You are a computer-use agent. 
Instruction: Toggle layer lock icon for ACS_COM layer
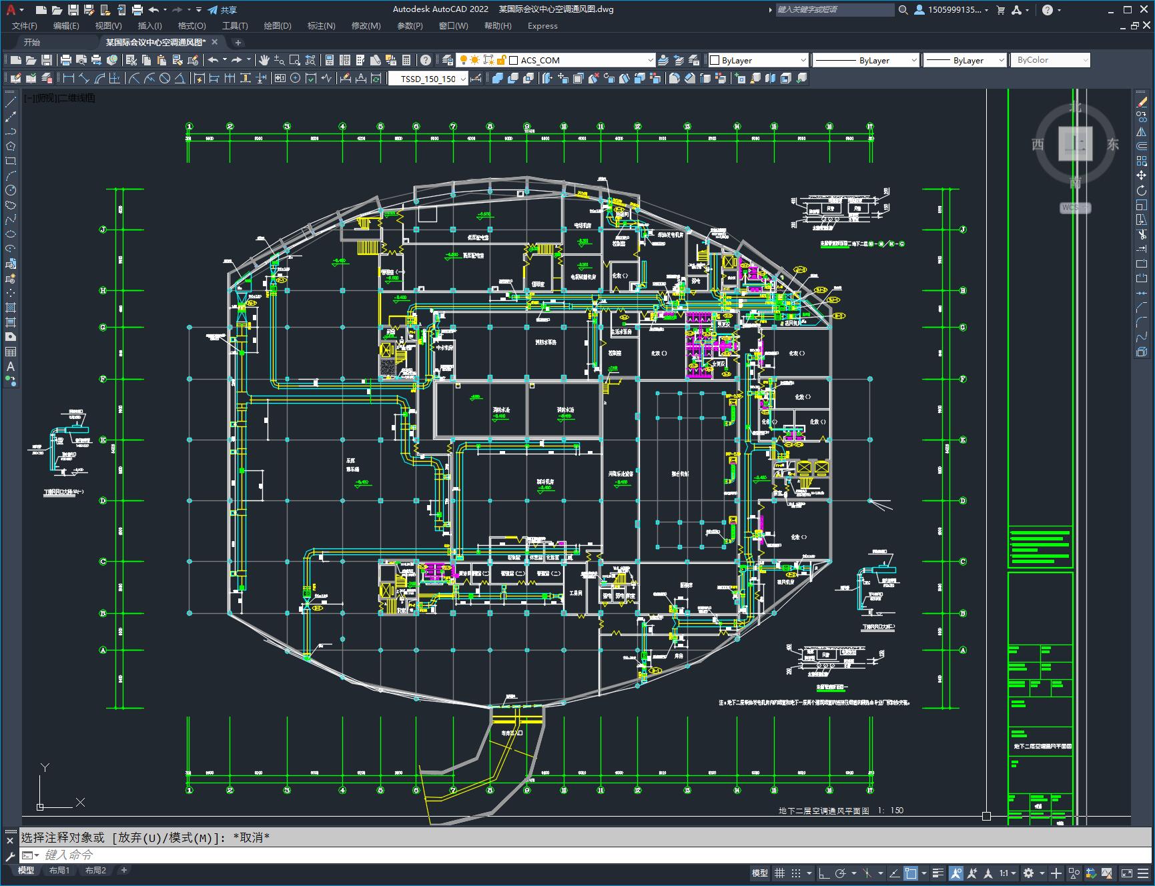(x=502, y=60)
